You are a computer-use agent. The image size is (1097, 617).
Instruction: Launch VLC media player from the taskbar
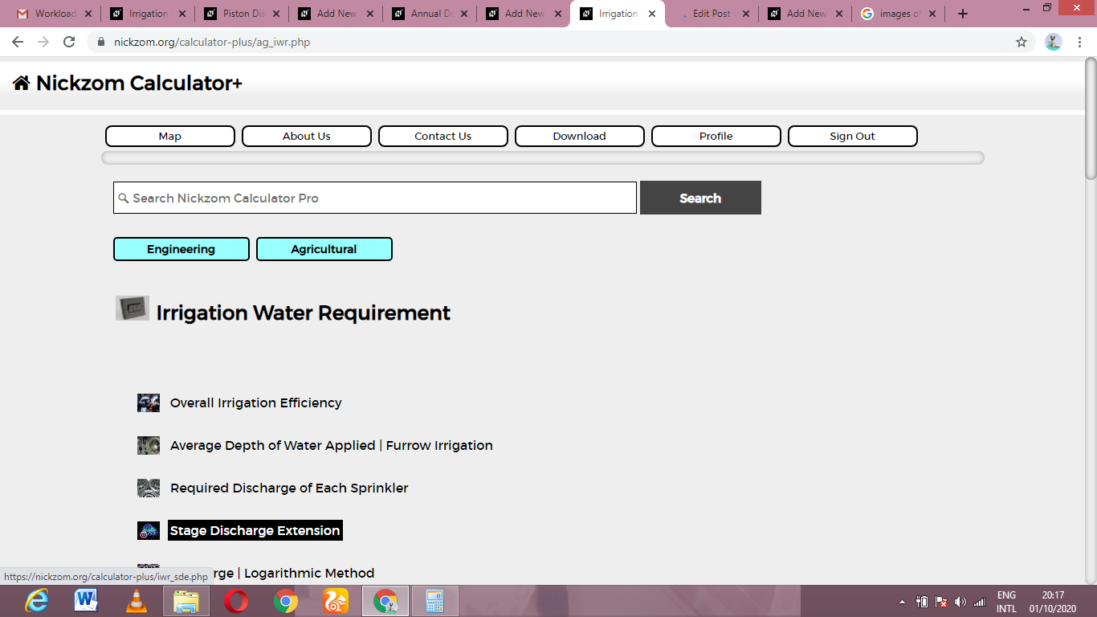pos(137,601)
